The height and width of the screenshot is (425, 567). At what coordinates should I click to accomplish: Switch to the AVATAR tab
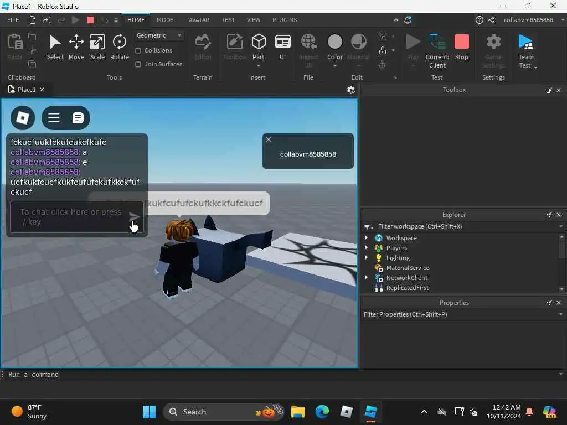pos(199,20)
